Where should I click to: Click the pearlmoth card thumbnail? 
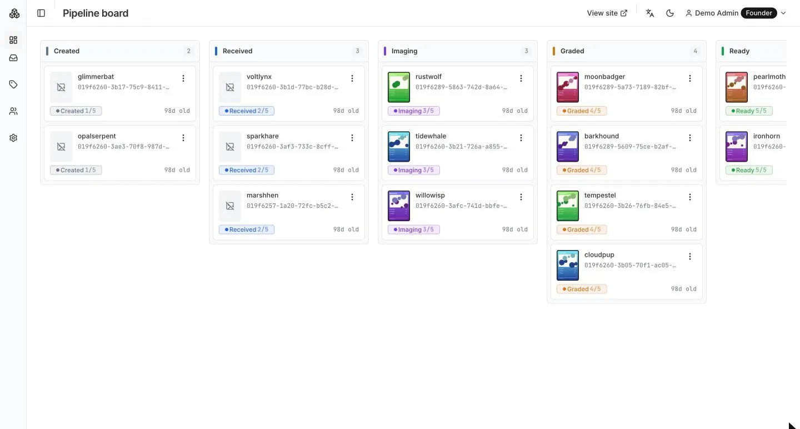coord(737,87)
